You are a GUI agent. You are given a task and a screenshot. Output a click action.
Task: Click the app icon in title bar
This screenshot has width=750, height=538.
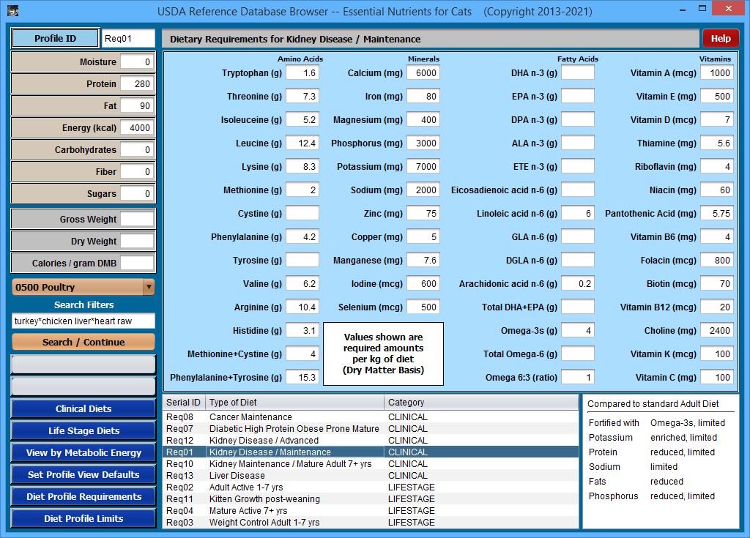(x=10, y=11)
